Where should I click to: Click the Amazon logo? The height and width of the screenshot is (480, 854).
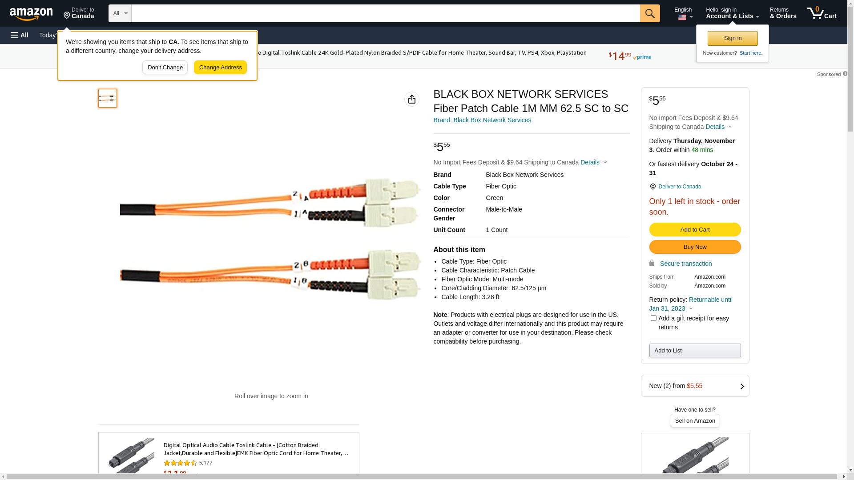coord(31,14)
